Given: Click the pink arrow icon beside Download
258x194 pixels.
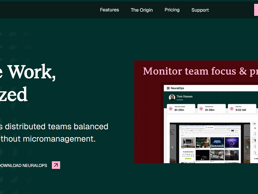Looking at the screenshot, I should 56,165.
